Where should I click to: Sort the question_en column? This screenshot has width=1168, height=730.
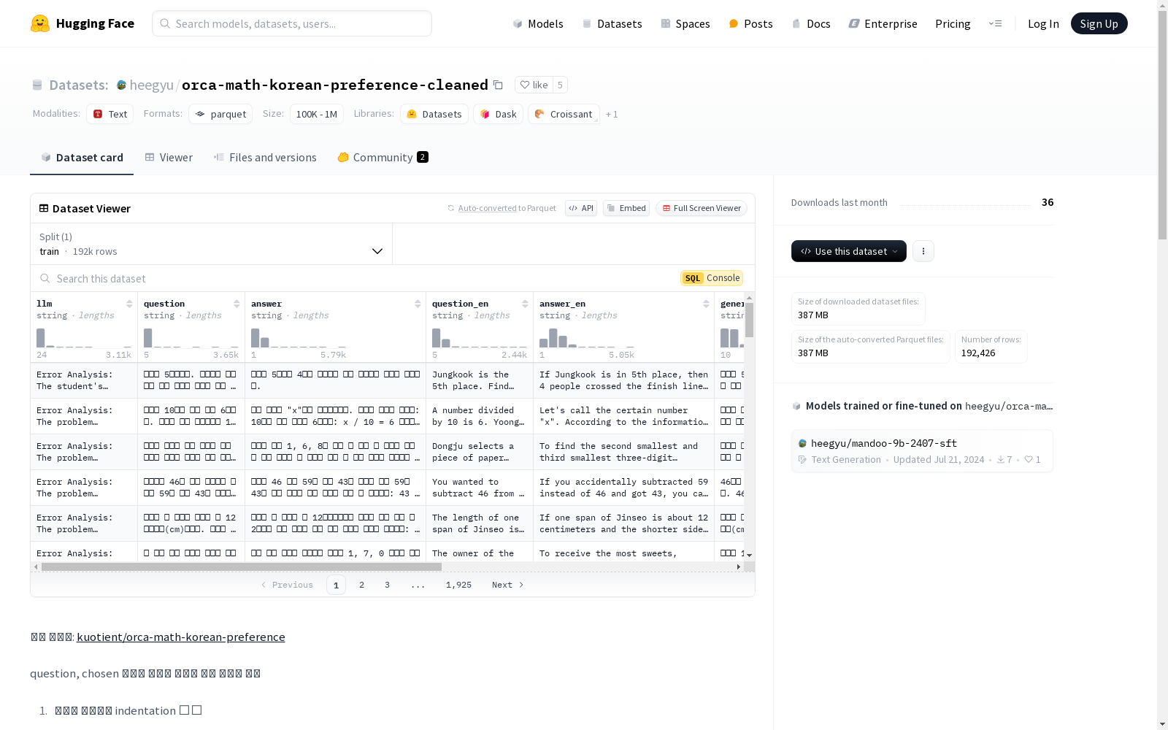click(525, 304)
